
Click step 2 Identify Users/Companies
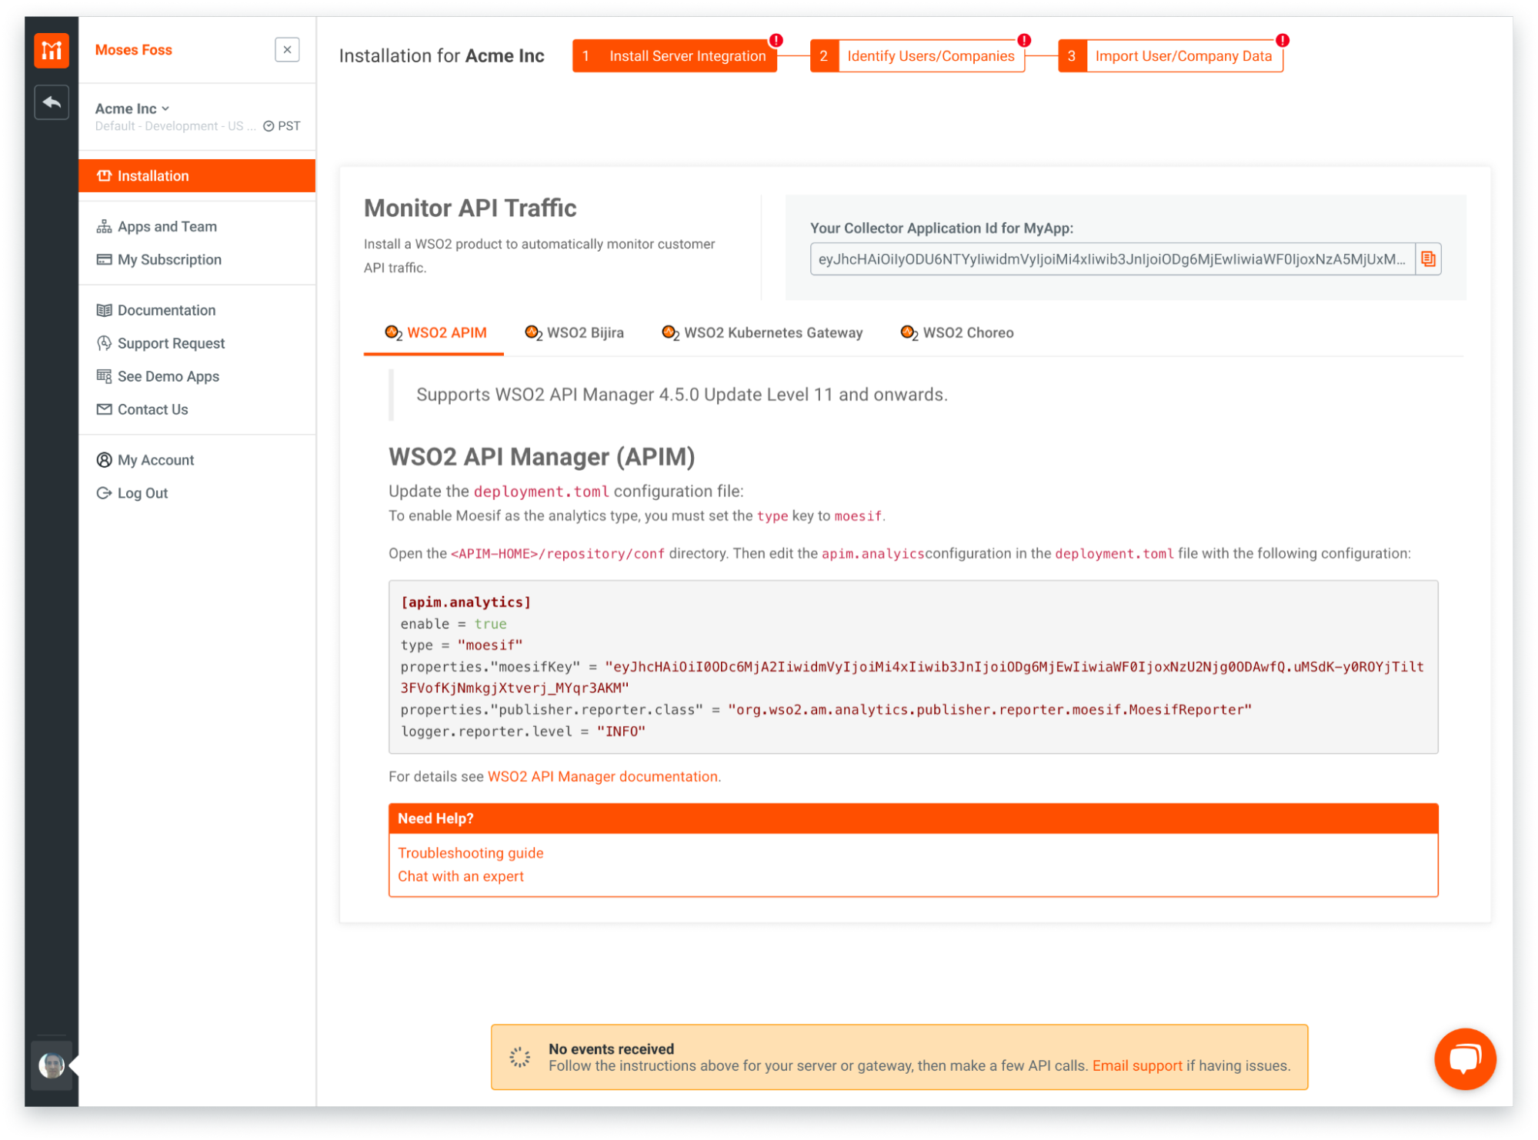pos(929,55)
